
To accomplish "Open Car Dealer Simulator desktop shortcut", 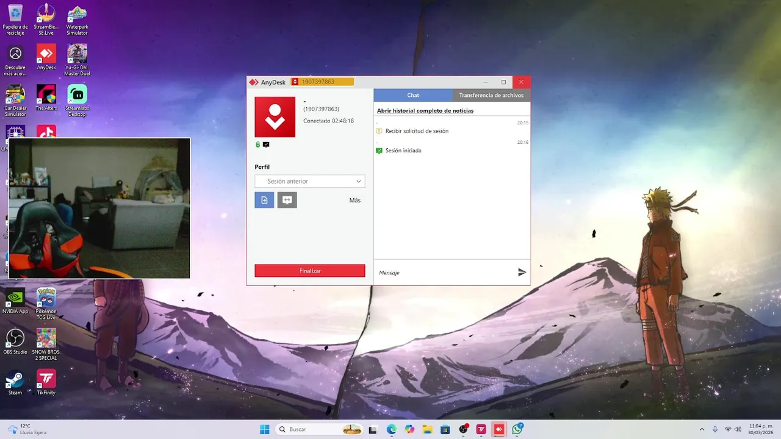I will 15,101.
